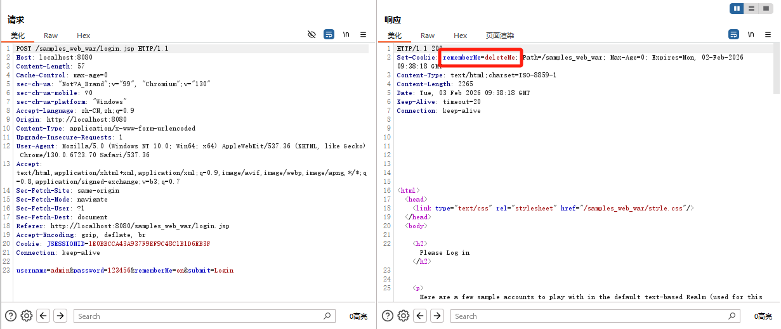Click the Origin: http://localhost:8080 header
This screenshot has width=781, height=329.
tap(71, 119)
